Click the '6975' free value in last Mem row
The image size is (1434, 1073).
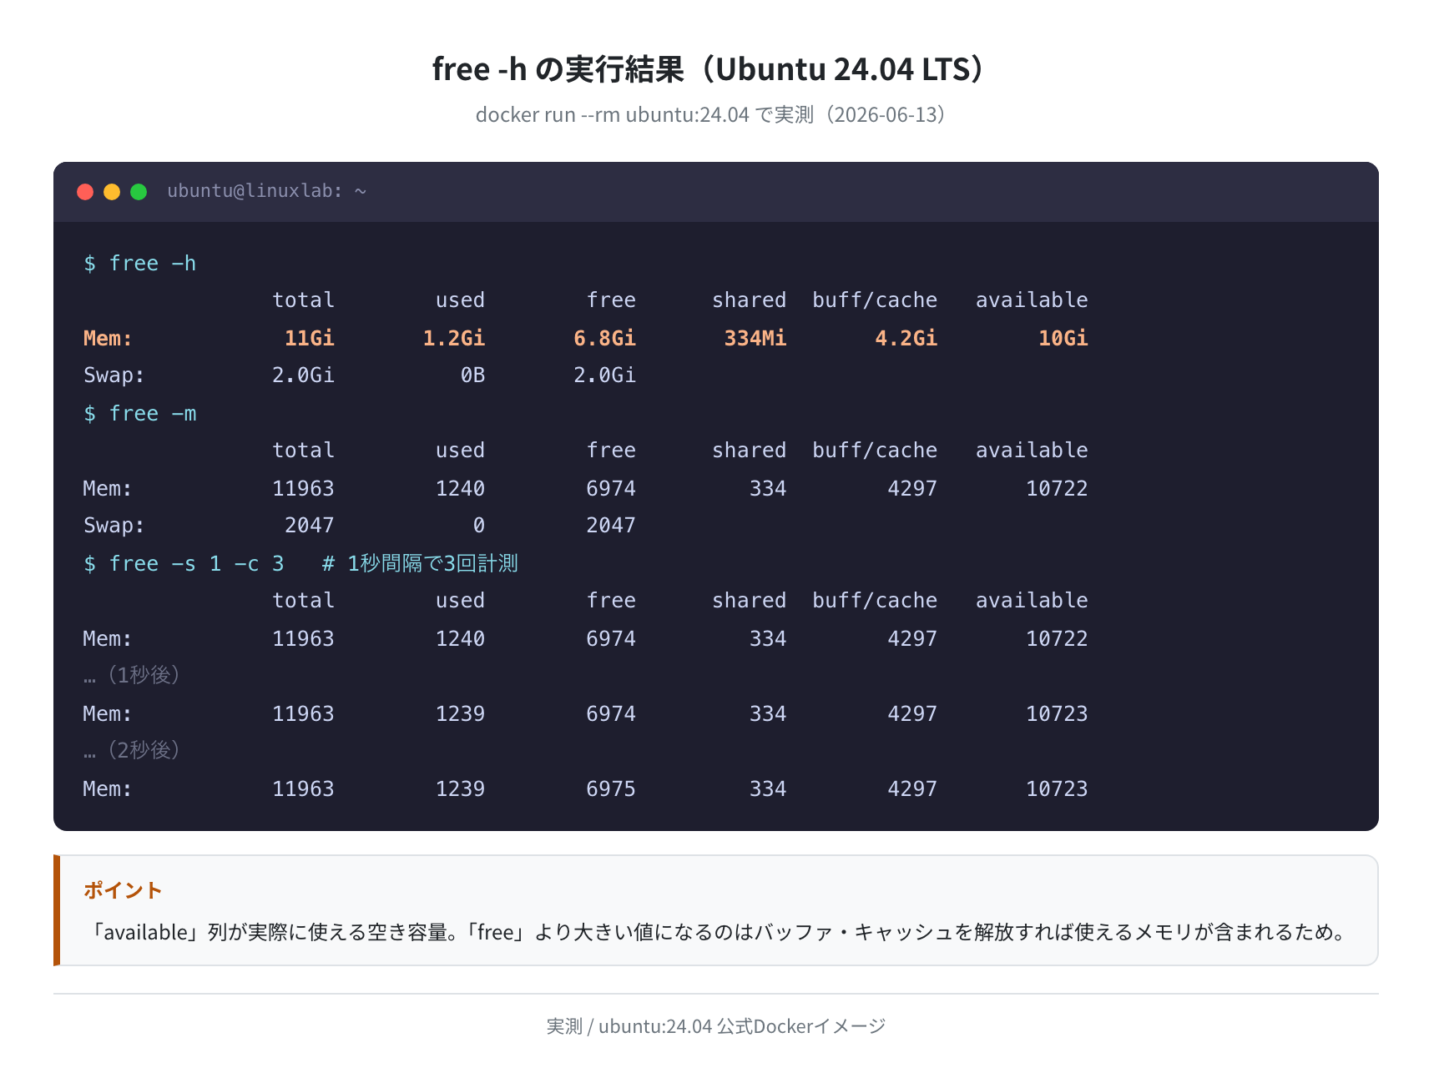point(611,789)
